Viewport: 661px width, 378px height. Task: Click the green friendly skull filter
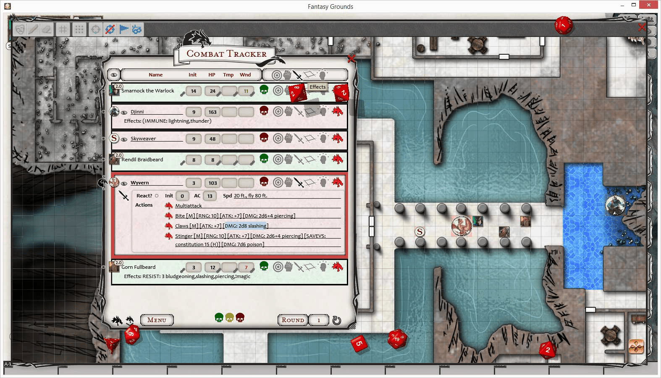219,318
